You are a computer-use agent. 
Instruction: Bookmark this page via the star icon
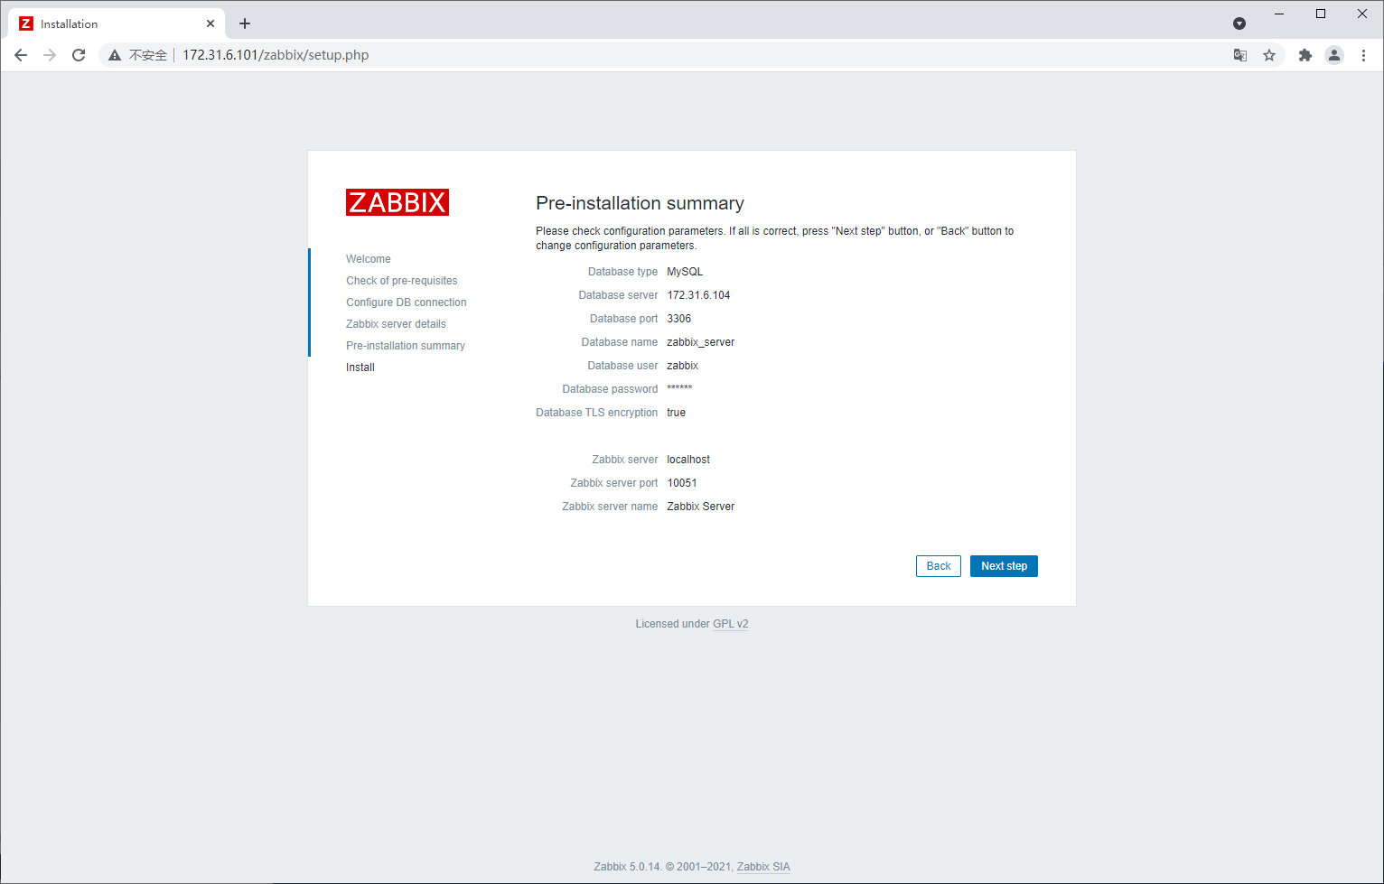(1269, 54)
